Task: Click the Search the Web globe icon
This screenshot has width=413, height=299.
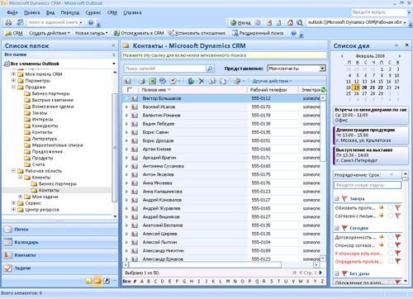Action: tap(300, 22)
